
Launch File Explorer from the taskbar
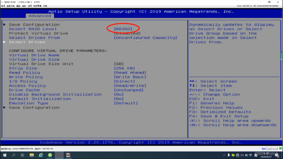click(x=32, y=155)
